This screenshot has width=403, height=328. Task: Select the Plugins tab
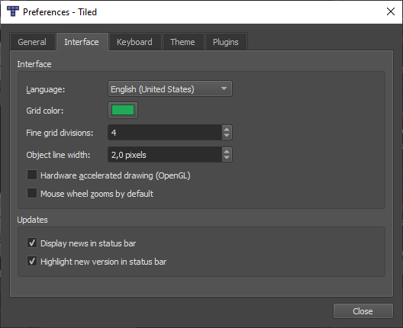tap(226, 42)
